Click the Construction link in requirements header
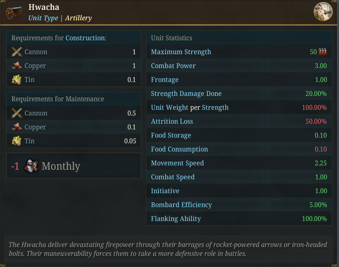Viewport: 339px width, 267px height. [x=85, y=38]
